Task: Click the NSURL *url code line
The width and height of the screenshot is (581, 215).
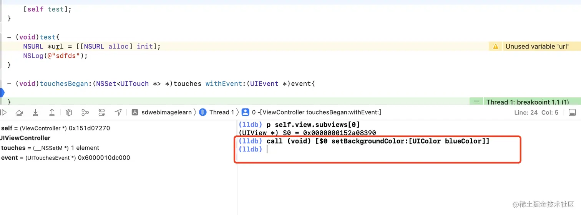Action: 91,46
